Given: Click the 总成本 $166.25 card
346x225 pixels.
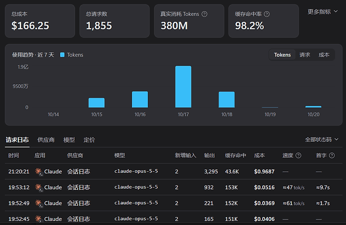Looking at the screenshot, I should pyautogui.click(x=40, y=21).
